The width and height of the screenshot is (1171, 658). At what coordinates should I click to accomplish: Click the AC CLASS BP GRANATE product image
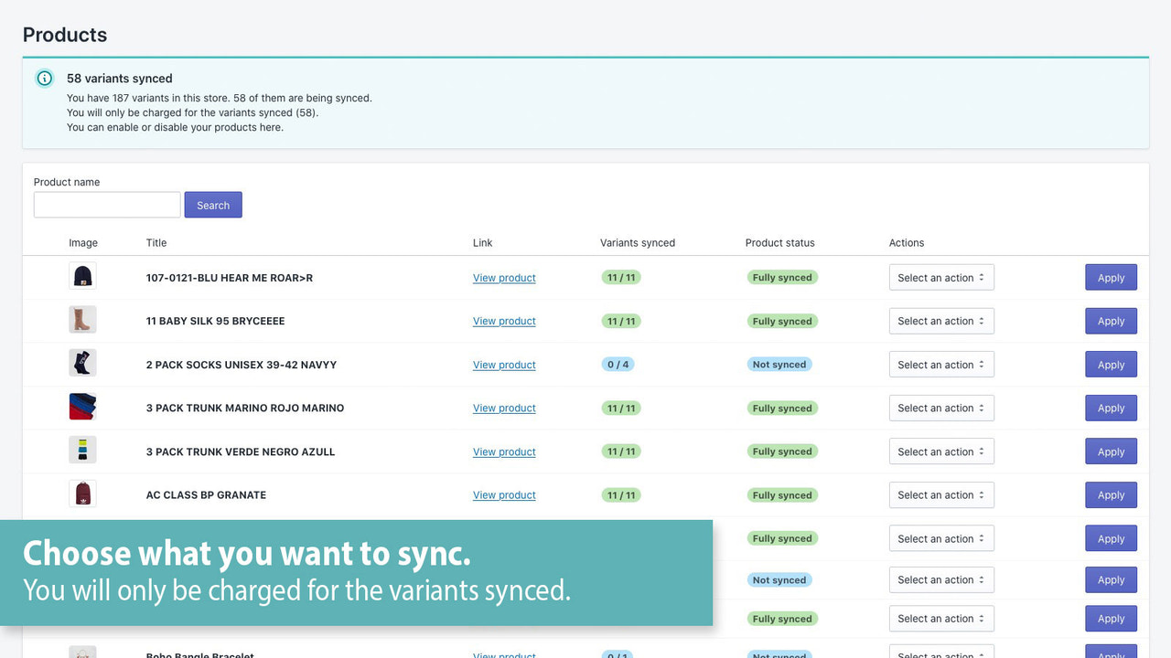[x=82, y=494]
